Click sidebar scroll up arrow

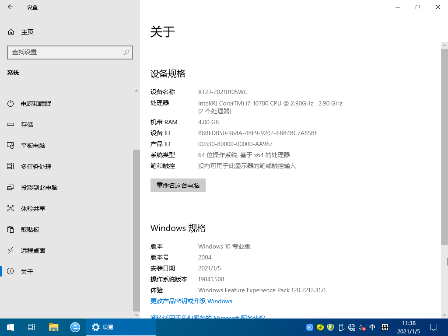point(136,91)
